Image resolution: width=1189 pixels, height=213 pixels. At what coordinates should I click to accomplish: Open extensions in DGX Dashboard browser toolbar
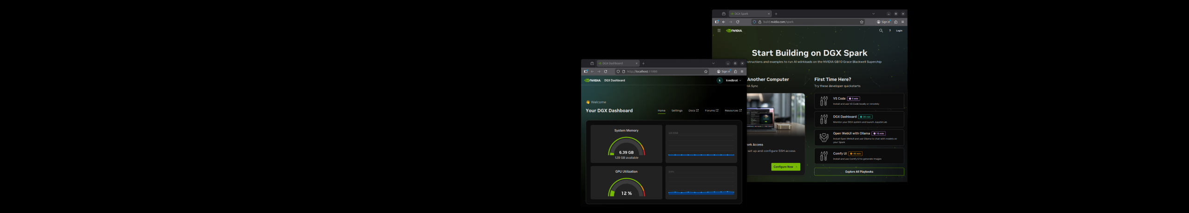(736, 71)
